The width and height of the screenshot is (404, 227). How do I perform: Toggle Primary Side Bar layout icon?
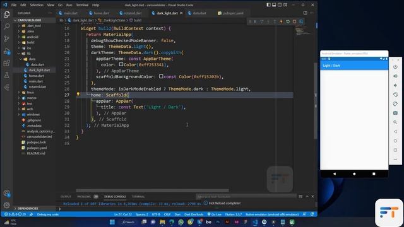point(268,4)
